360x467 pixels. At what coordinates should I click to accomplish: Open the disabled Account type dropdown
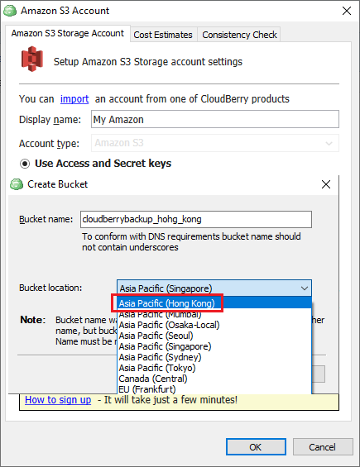click(215, 143)
